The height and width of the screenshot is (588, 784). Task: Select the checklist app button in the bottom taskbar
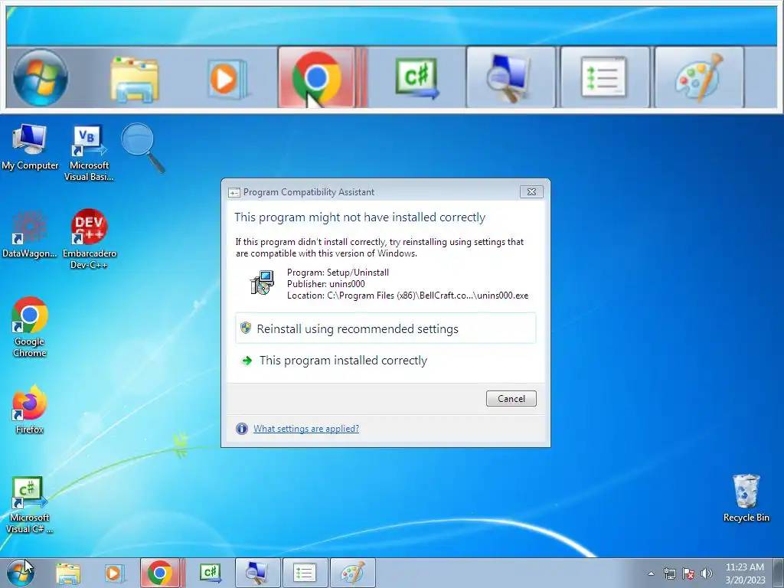click(305, 573)
